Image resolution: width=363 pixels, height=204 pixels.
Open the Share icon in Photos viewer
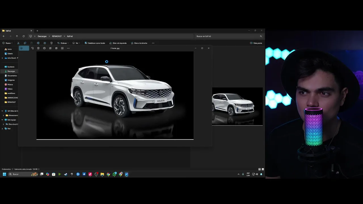click(50, 48)
